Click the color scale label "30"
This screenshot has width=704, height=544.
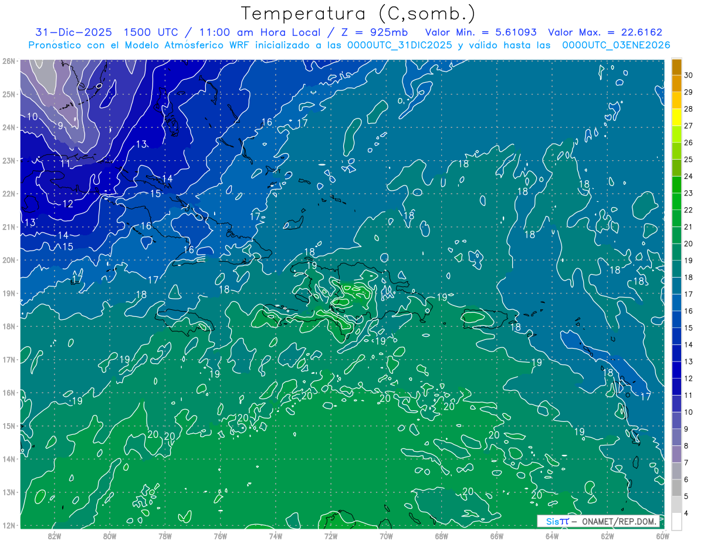[x=689, y=75]
